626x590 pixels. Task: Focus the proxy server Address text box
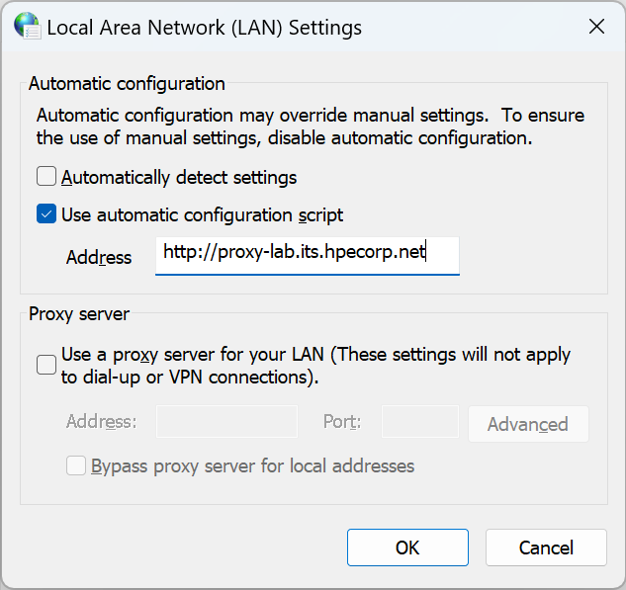tap(226, 422)
